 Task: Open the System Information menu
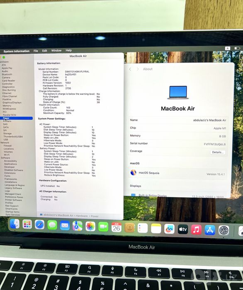click(x=17, y=51)
